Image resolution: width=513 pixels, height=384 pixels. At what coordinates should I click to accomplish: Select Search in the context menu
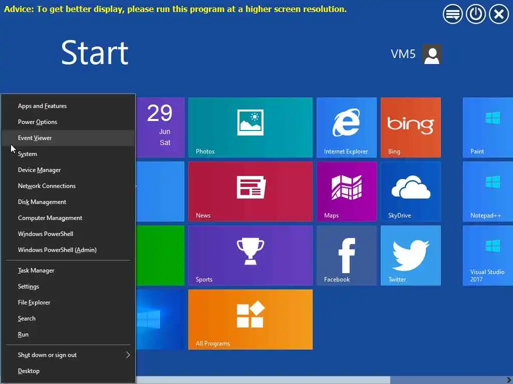pyautogui.click(x=68, y=318)
